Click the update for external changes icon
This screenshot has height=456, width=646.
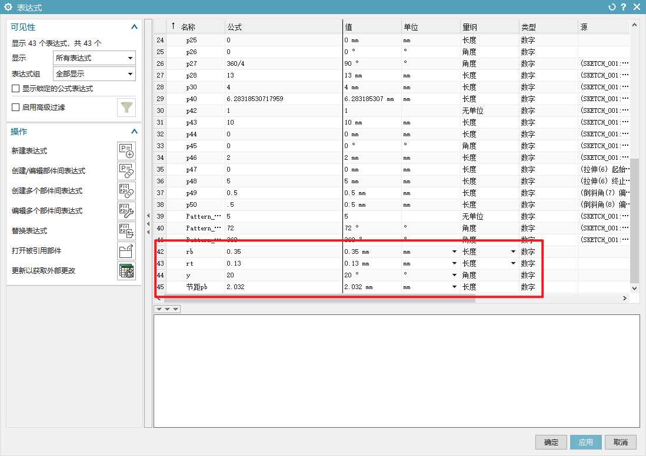pyautogui.click(x=126, y=271)
